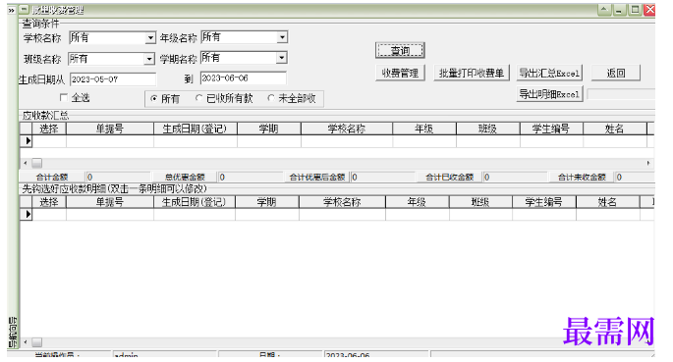
Task: Click detail table horizontal scrollbar thumb
Action: pyautogui.click(x=37, y=342)
